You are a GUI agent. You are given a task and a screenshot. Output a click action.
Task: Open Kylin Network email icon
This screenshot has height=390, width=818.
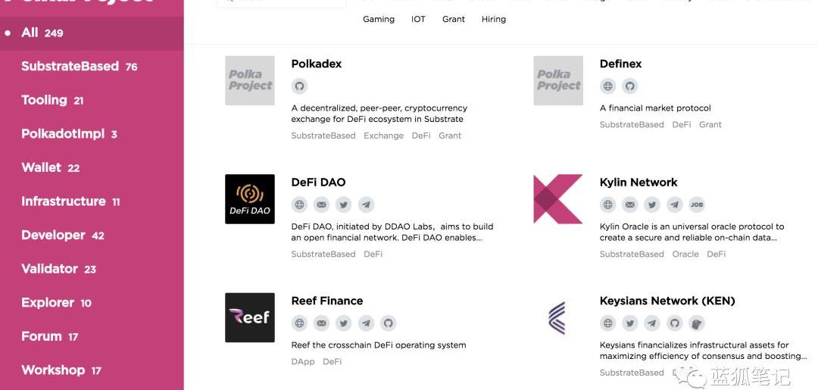pos(629,205)
